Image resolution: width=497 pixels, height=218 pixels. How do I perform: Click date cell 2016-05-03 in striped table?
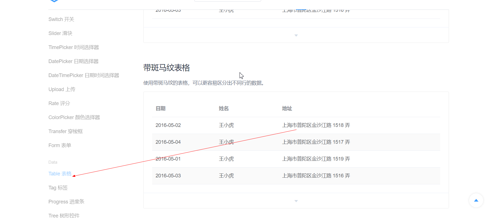click(x=168, y=176)
